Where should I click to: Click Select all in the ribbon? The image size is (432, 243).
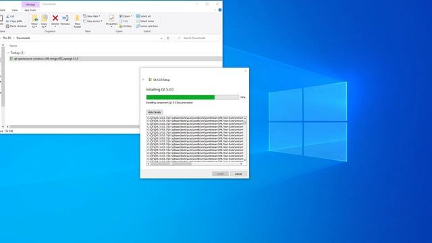pyautogui.click(x=143, y=16)
